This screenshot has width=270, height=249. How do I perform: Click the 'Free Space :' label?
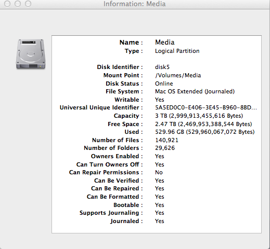pyautogui.click(x=125, y=124)
